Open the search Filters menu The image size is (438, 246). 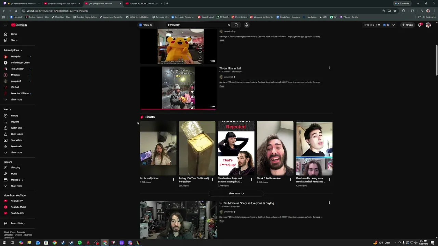[x=145, y=25]
